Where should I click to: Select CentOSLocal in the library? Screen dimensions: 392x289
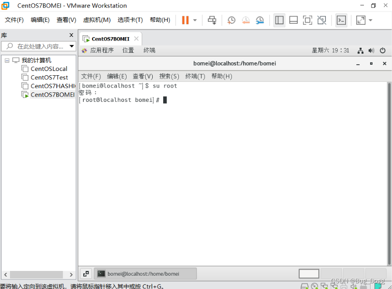click(x=49, y=69)
